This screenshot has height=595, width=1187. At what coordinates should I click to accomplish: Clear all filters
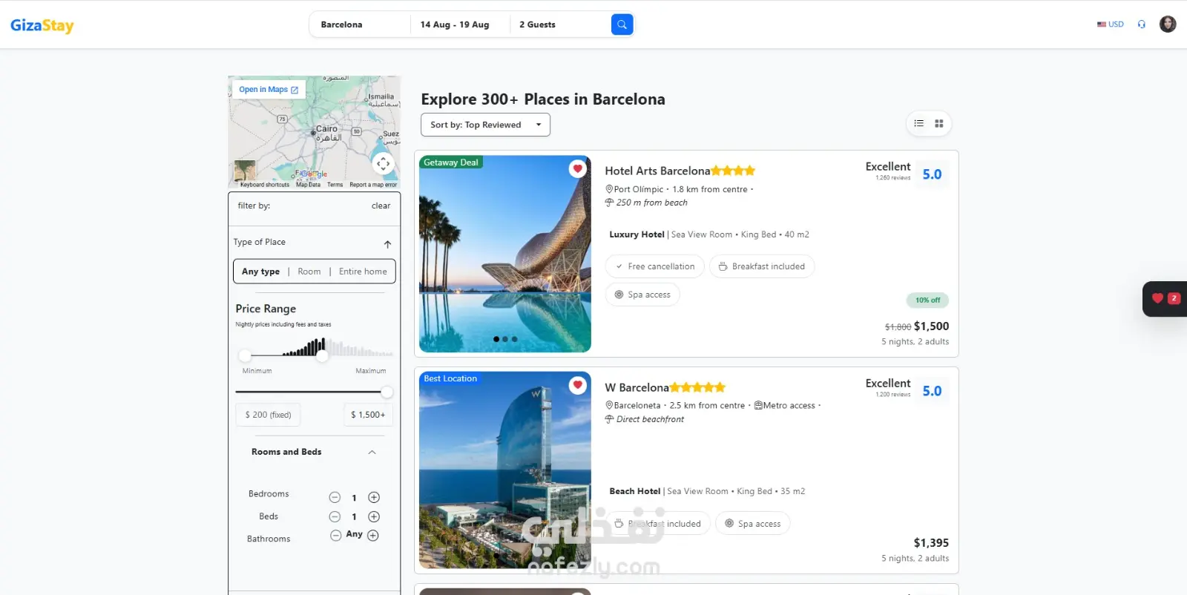(x=381, y=206)
